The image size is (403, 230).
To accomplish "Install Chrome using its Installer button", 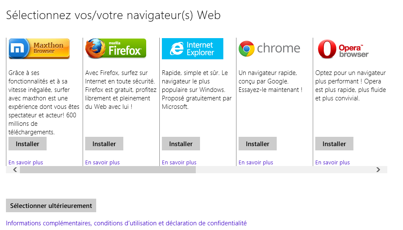I will click(x=258, y=144).
